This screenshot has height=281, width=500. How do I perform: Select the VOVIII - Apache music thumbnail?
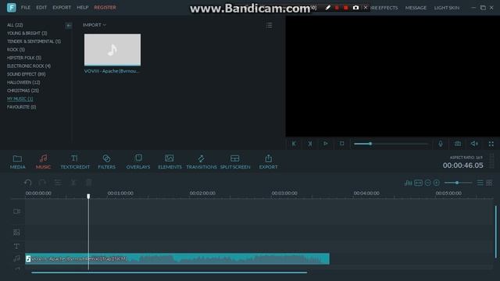click(x=112, y=50)
